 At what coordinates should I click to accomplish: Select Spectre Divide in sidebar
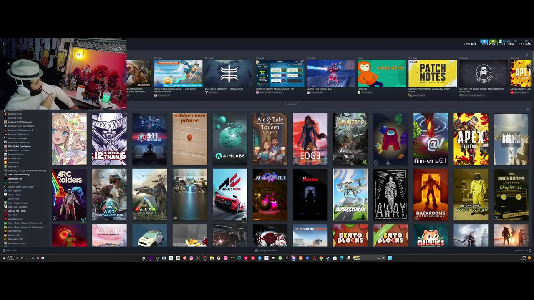coord(15,231)
